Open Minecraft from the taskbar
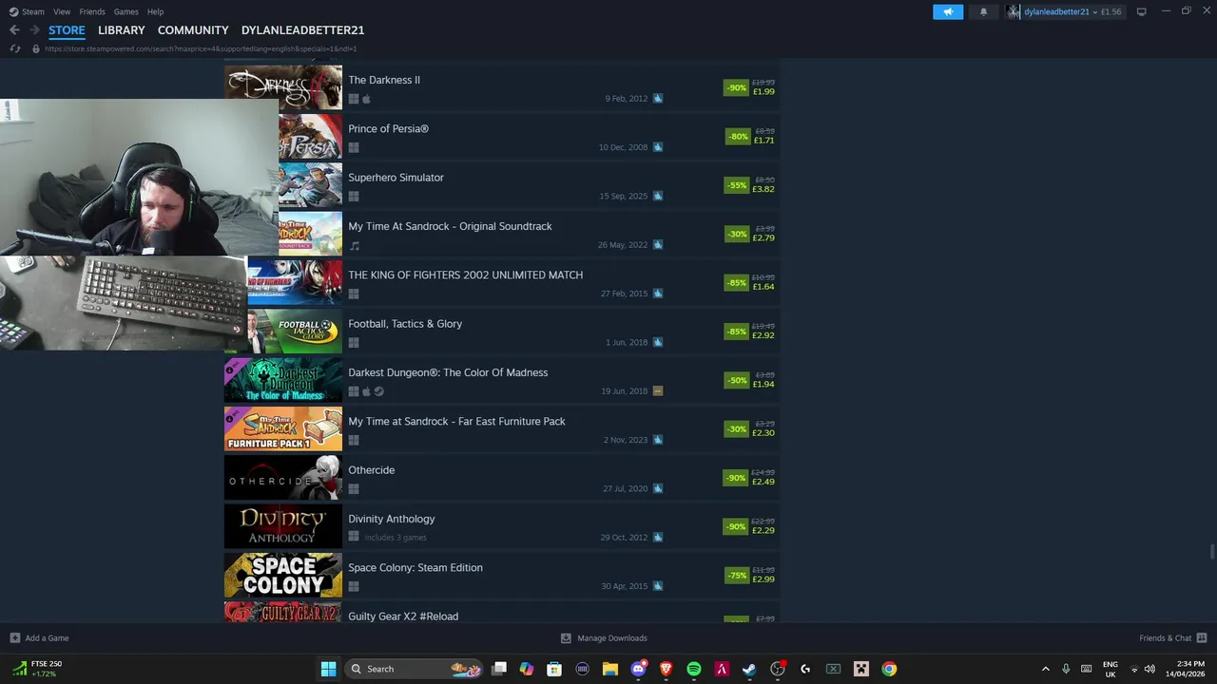The width and height of the screenshot is (1217, 684). [861, 669]
